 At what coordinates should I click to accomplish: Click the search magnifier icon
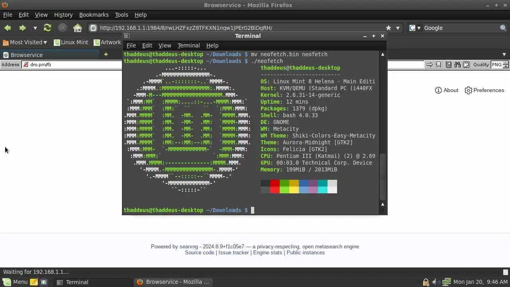503,28
